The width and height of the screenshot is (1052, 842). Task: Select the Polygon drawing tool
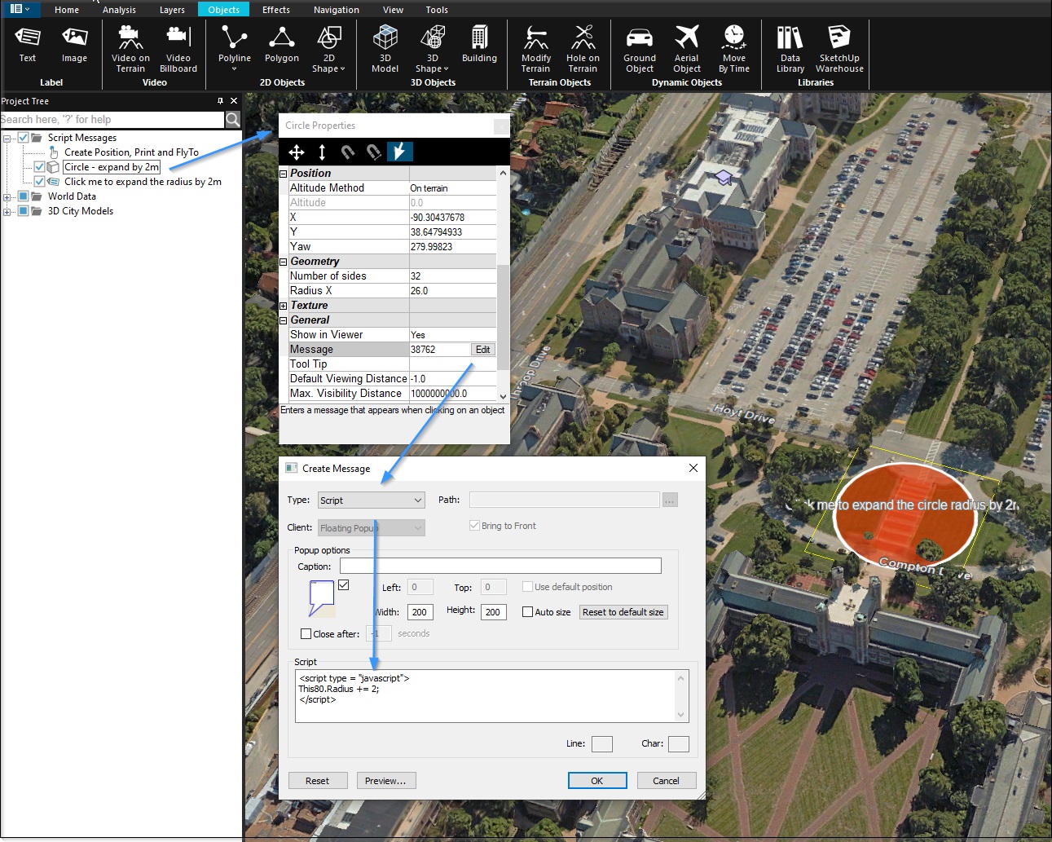pyautogui.click(x=282, y=44)
